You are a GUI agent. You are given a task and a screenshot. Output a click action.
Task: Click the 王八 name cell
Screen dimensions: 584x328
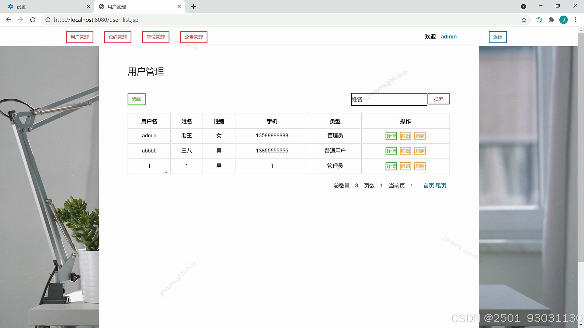186,151
